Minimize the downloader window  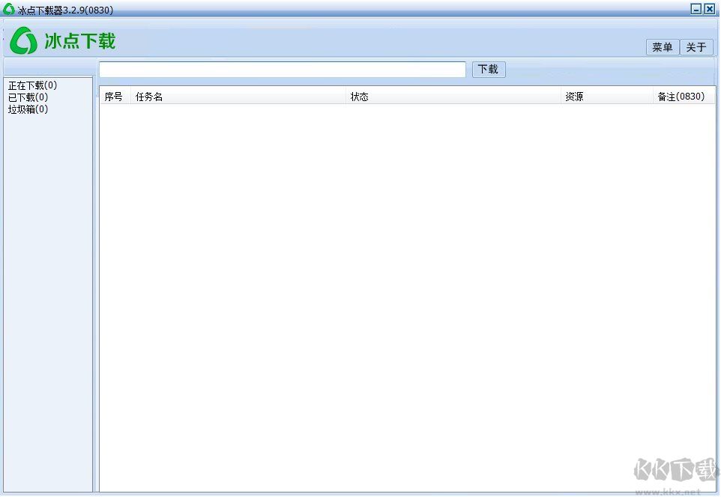point(696,9)
